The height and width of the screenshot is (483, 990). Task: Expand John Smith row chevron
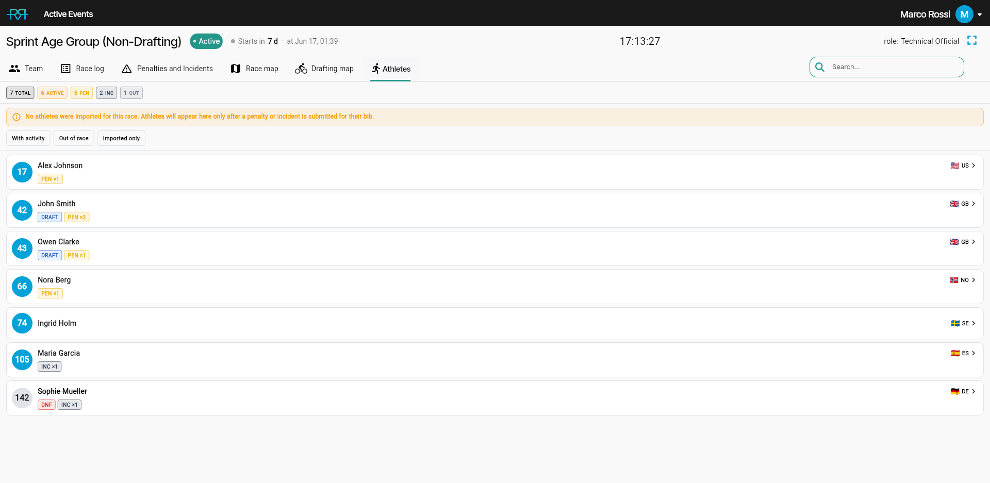click(x=973, y=204)
